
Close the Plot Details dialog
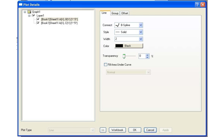coord(203,5)
